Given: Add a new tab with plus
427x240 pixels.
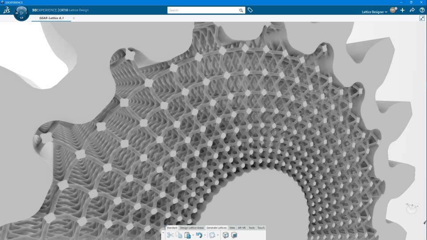Looking at the screenshot, I should pyautogui.click(x=74, y=18).
